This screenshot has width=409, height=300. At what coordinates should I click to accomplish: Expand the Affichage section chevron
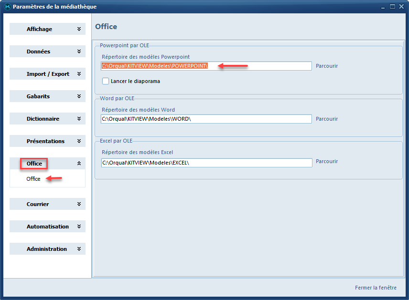tap(79, 29)
